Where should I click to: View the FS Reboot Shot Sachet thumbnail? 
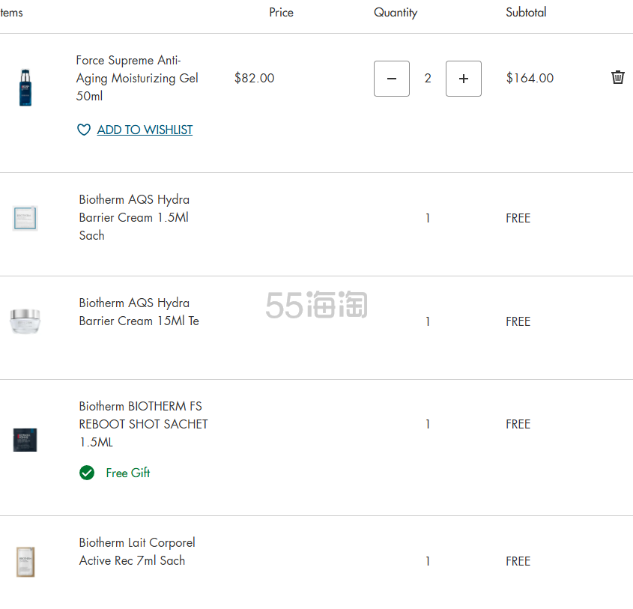(25, 440)
